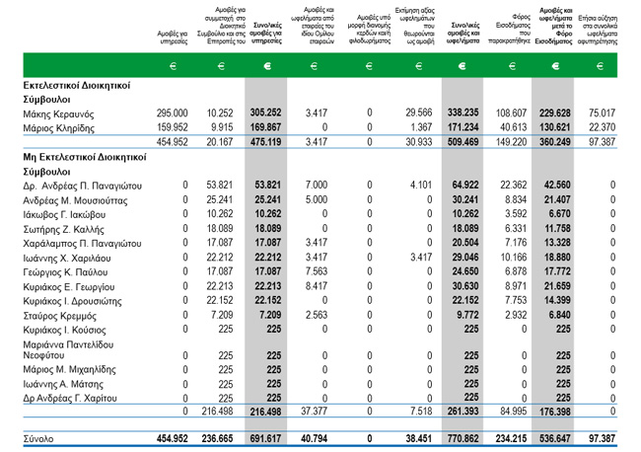This screenshot has width=641, height=452.
Task: Click non-executive subtotal value 176.398
Action: click(x=555, y=412)
